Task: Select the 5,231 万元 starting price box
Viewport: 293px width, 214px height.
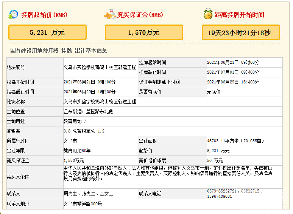Action: click(x=47, y=32)
